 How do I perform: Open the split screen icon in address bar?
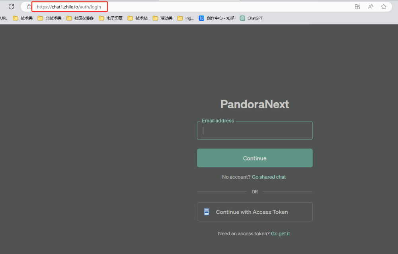(357, 7)
